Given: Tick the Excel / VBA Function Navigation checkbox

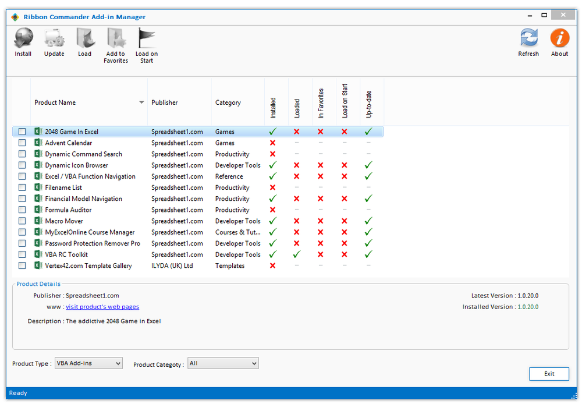Looking at the screenshot, I should (22, 176).
